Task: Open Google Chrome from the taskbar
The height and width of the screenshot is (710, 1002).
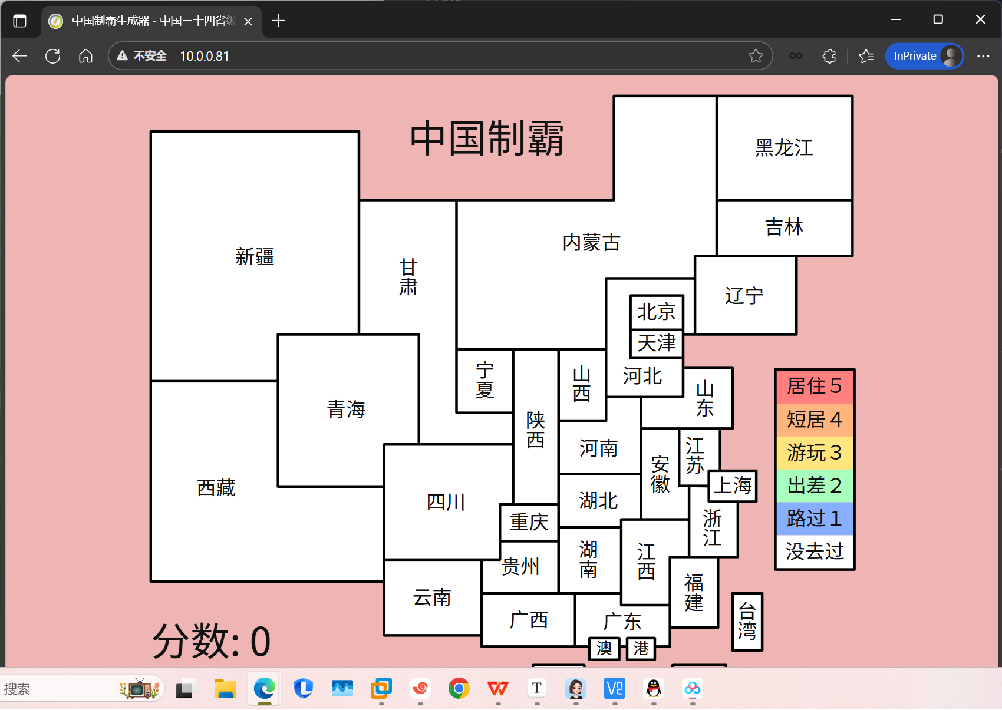Action: tap(459, 688)
